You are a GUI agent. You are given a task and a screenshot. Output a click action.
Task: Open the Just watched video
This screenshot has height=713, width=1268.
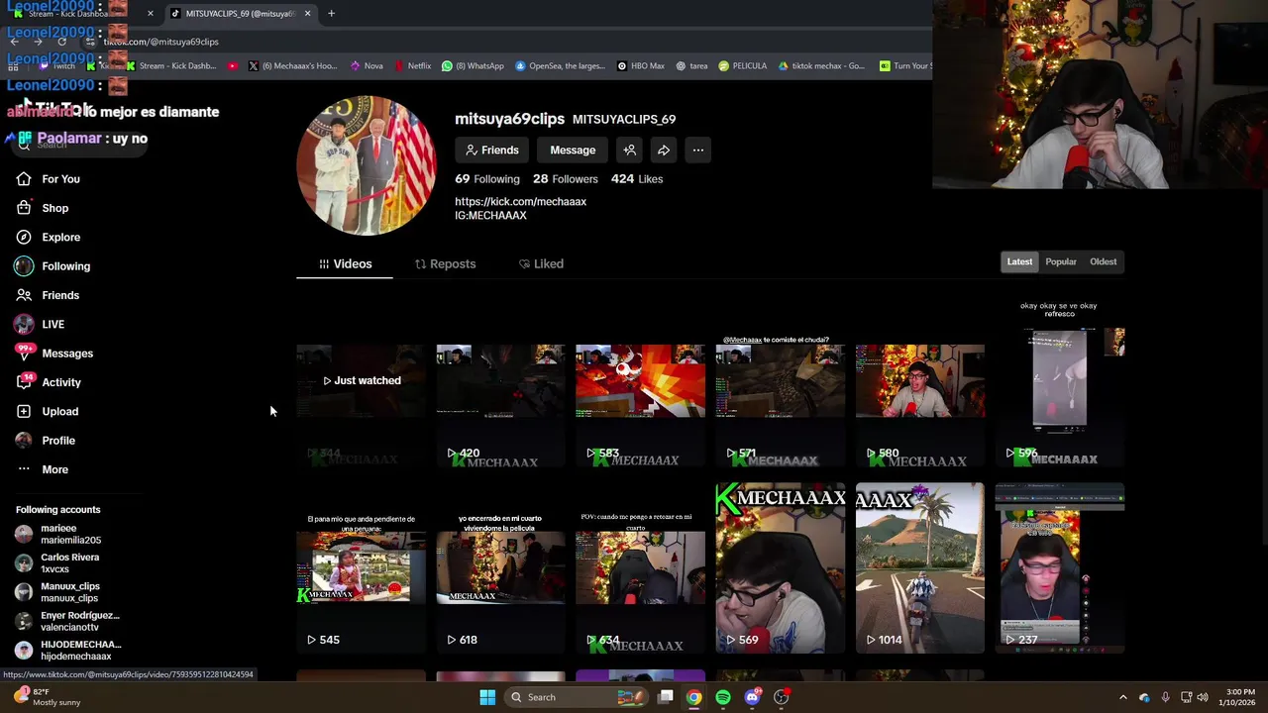(361, 381)
